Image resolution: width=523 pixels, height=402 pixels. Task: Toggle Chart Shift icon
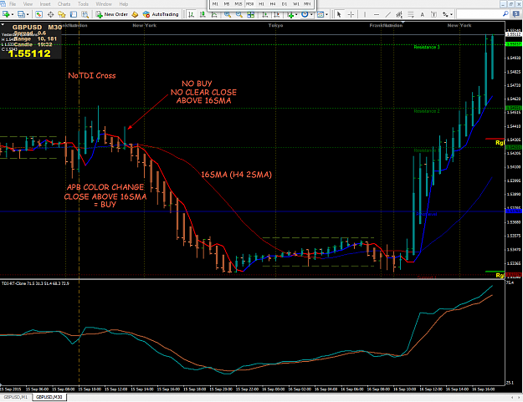click(x=276, y=14)
